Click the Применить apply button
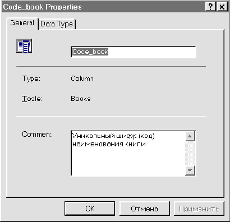The width and height of the screenshot is (230, 222). click(199, 209)
